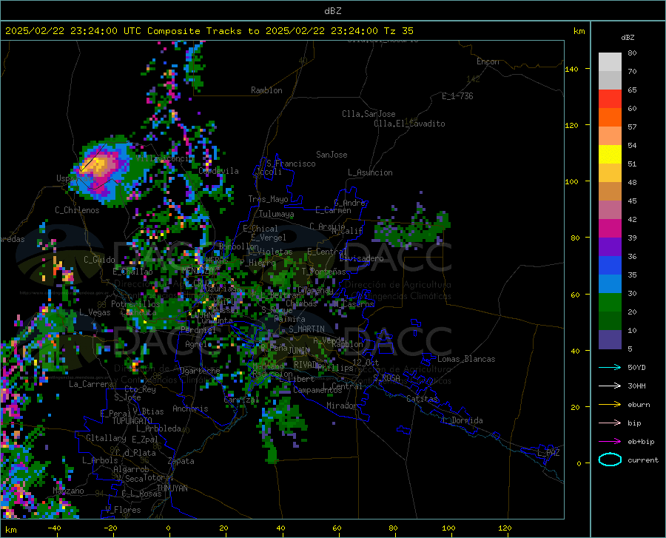Click the km label at bottom left
This screenshot has width=666, height=538.
pos(10,530)
